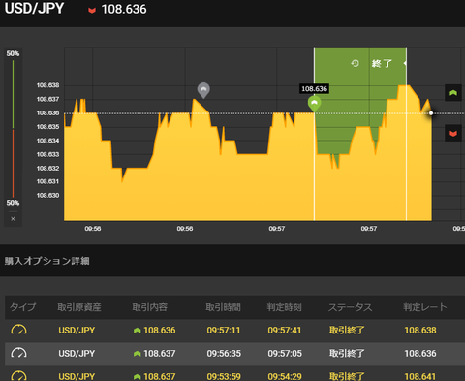Viewport: 465px width, 381px height.
Task: Click settlement rate 108.641
Action: pyautogui.click(x=420, y=376)
